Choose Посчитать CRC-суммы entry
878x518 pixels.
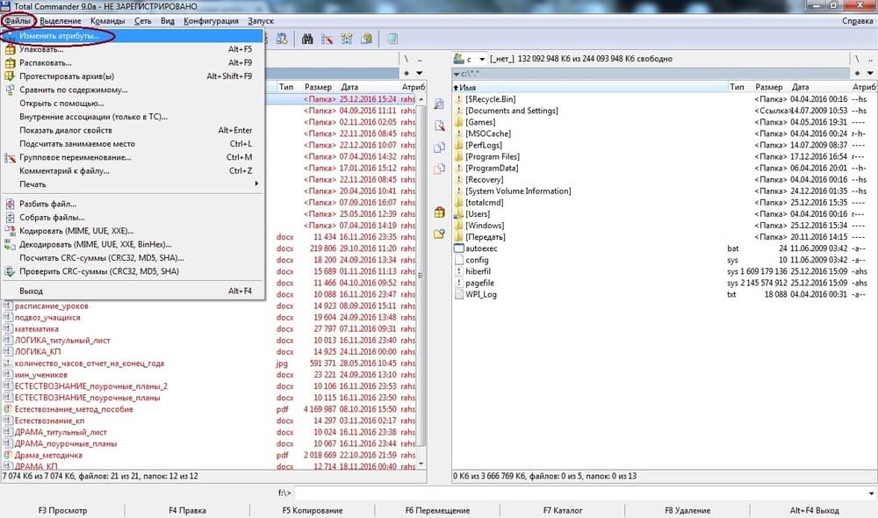click(133, 257)
